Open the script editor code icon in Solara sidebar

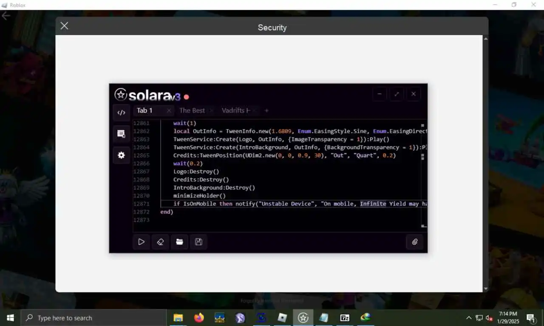(121, 112)
